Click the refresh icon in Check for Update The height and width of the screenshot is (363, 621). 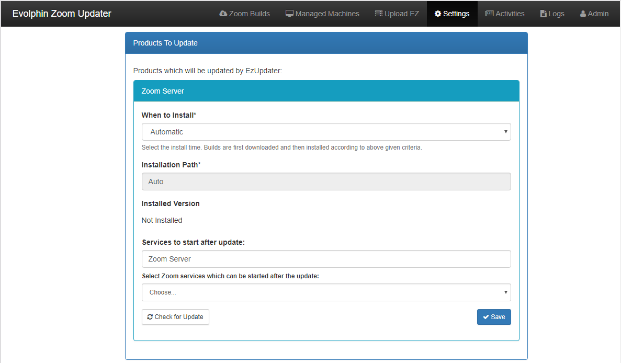(150, 316)
